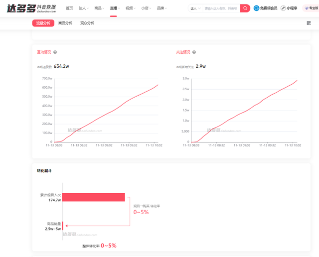Click the 3.0w axis label in followers chart
This screenshot has width=319, height=257.
coord(186,79)
